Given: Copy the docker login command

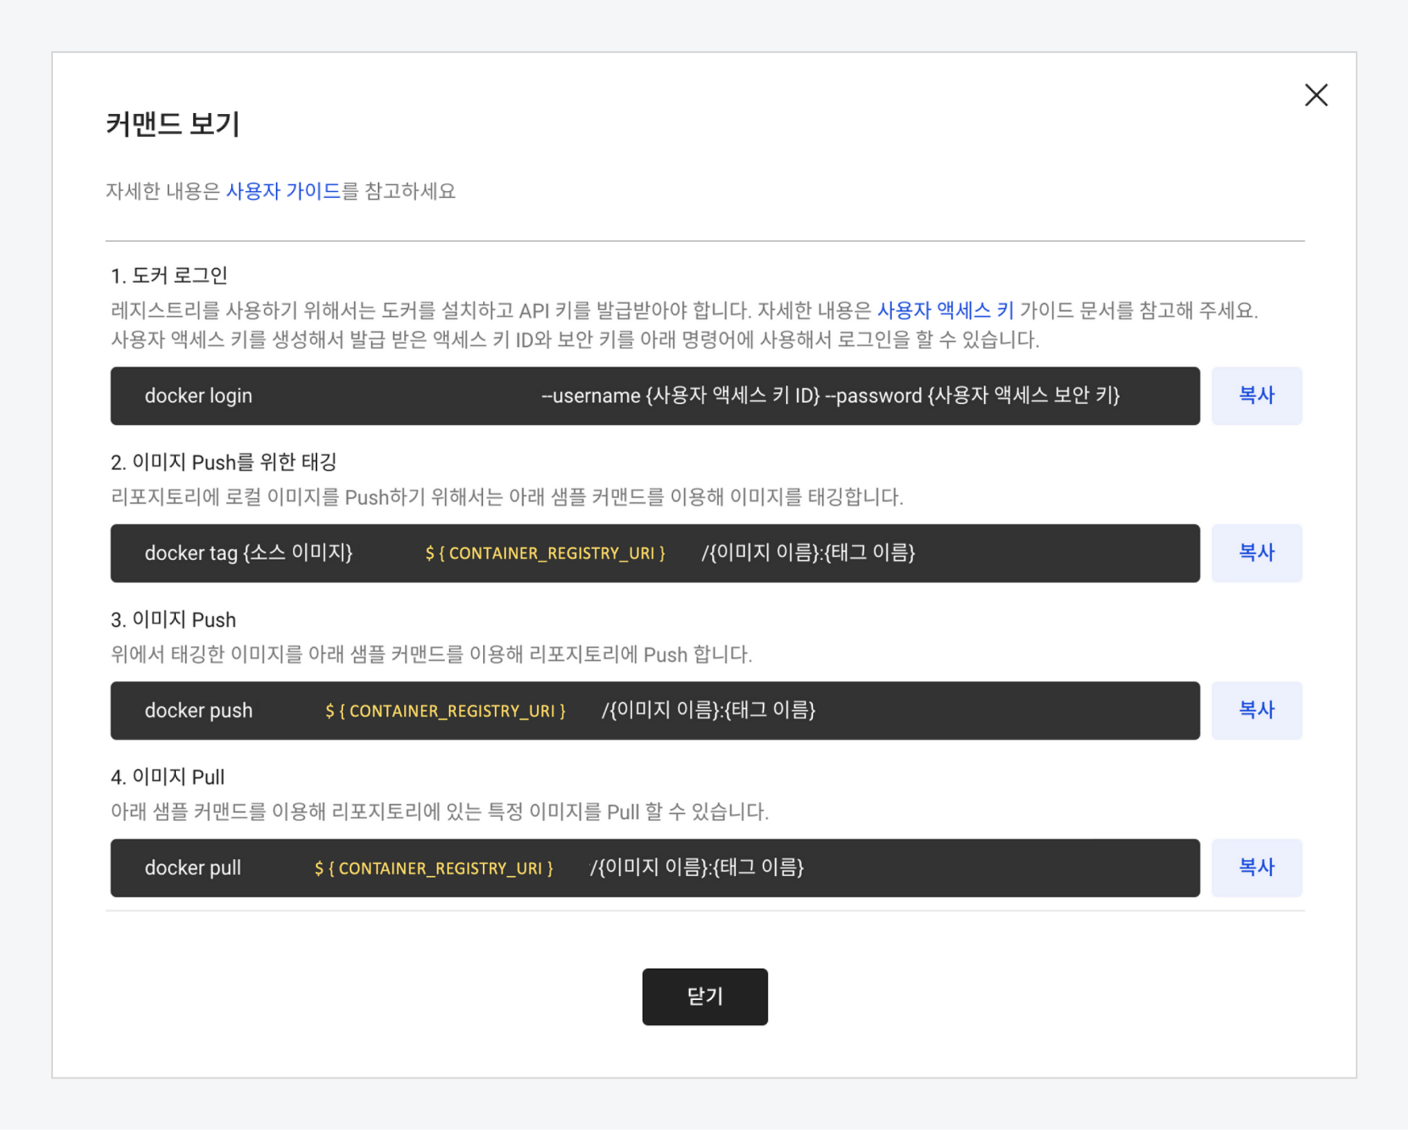Looking at the screenshot, I should click(x=1256, y=395).
